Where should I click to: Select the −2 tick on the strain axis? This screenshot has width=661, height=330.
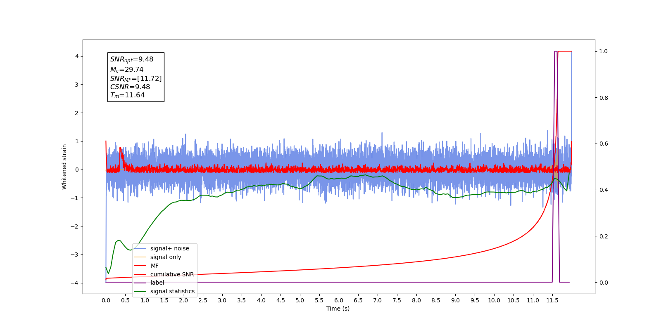74,226
